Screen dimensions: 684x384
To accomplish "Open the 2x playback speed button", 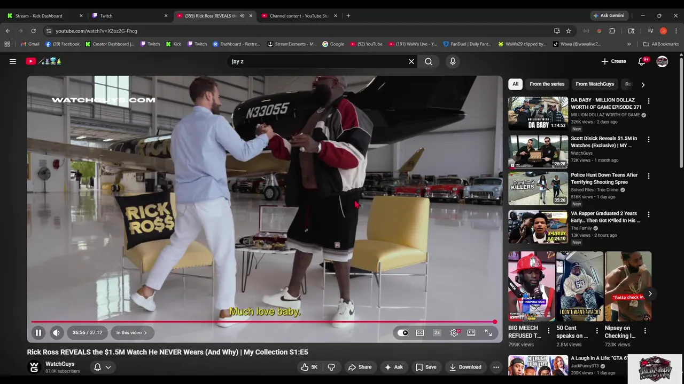I will pyautogui.click(x=437, y=333).
